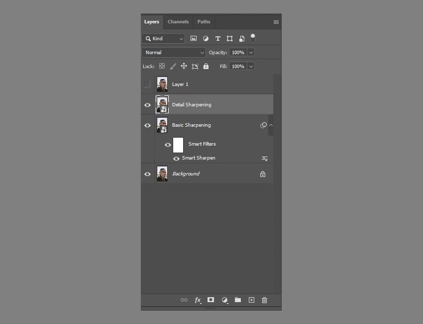Filter layers by type layers
Viewport: 423px width, 324px height.
point(217,38)
